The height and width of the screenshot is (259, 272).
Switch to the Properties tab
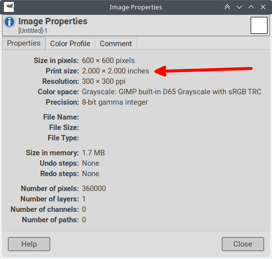click(x=24, y=43)
